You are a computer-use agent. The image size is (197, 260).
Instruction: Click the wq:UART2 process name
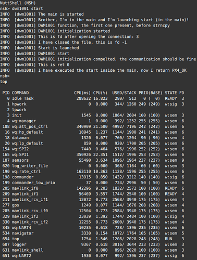21,256
